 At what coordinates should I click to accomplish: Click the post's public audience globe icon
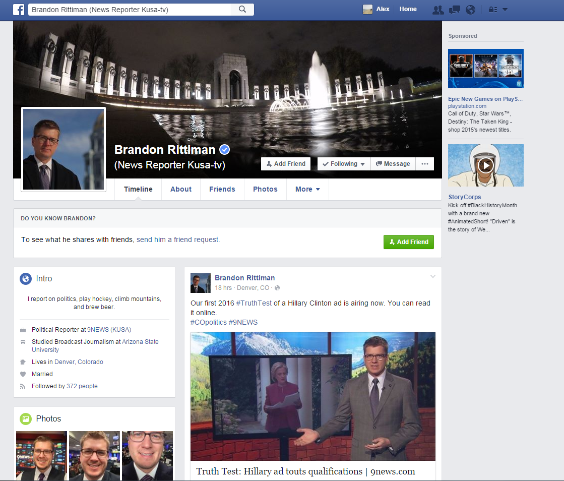(x=277, y=288)
